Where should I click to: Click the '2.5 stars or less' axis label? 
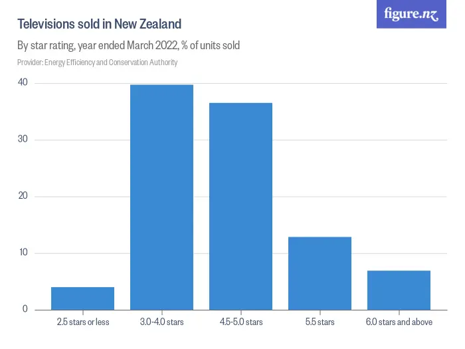82,322
